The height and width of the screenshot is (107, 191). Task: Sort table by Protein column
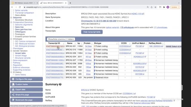click(x=88, y=43)
